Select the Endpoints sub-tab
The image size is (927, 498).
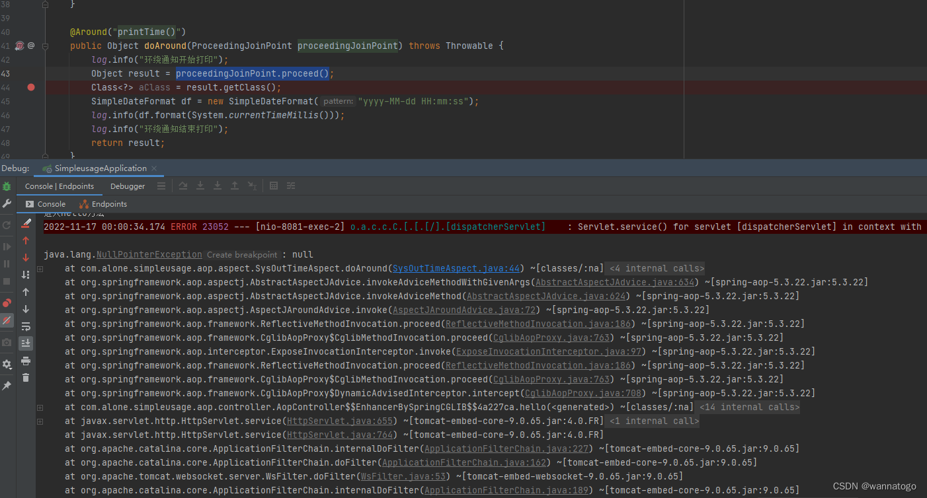pyautogui.click(x=103, y=204)
